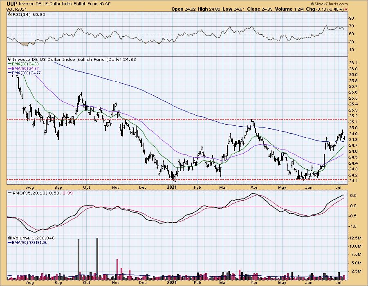Click the price panel title ending (Daily) 24.83
The width and height of the screenshot is (368, 286).
pyautogui.click(x=74, y=59)
